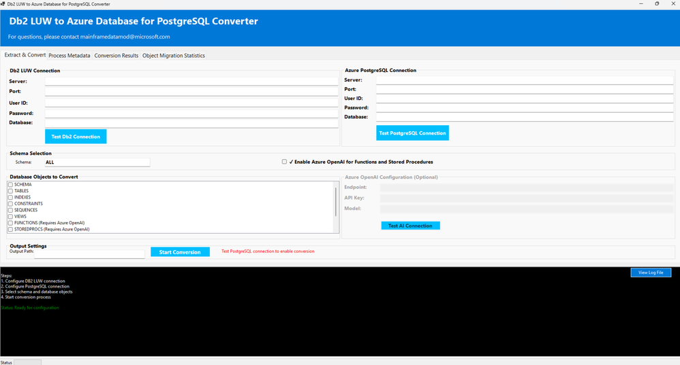This screenshot has height=365, width=680.
Task: Switch to the Extract & Convert tab
Action: click(25, 55)
